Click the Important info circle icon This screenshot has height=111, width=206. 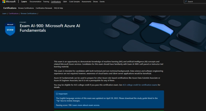pyautogui.click(x=57, y=94)
